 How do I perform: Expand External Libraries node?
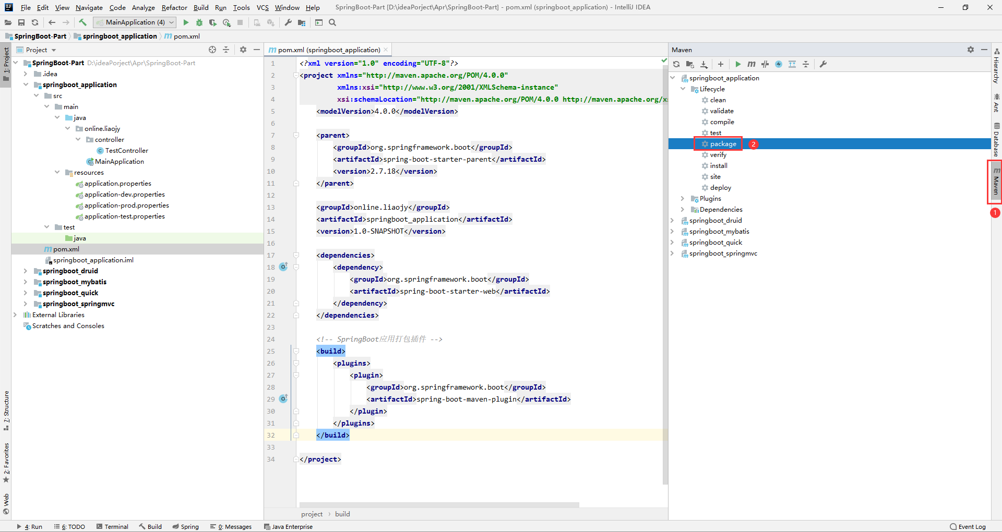tap(15, 315)
